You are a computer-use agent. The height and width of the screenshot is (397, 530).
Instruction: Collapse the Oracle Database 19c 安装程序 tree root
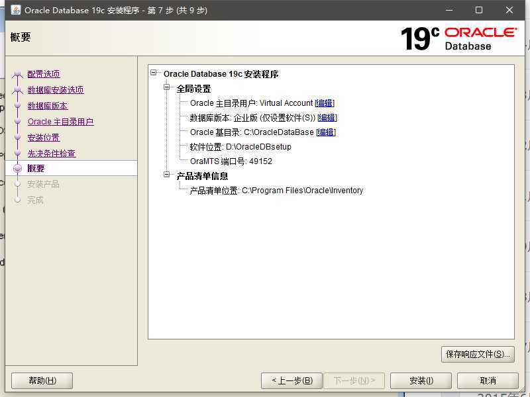coord(154,73)
